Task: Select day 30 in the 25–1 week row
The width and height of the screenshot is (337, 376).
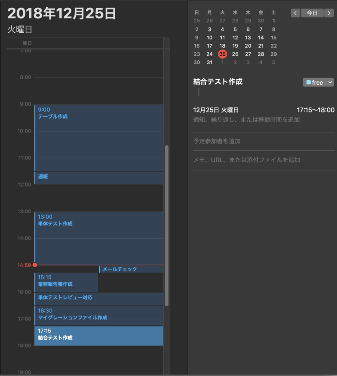Action: click(261, 21)
